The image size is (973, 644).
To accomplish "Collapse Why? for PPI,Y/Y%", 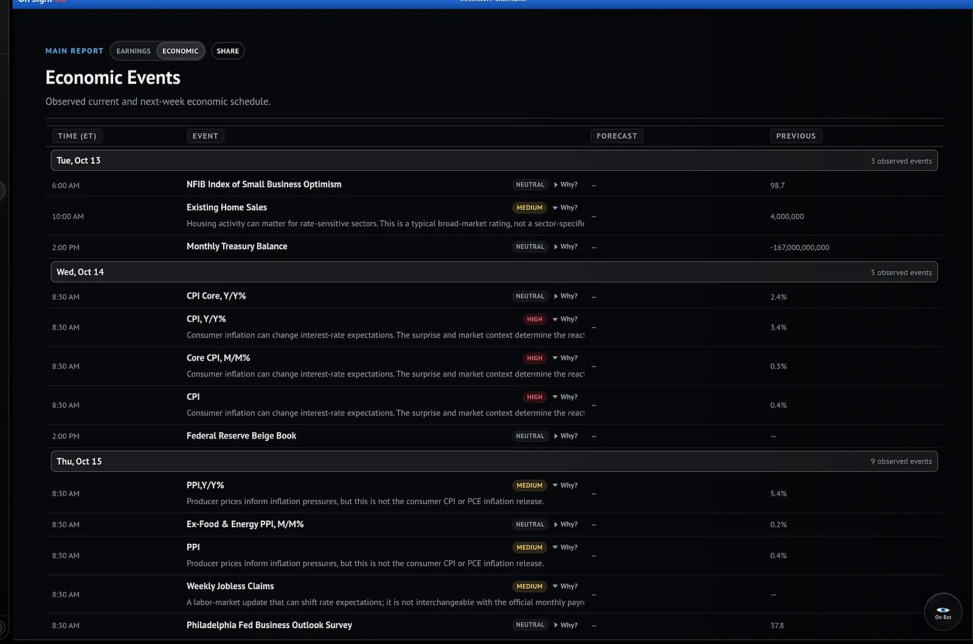I will 566,485.
